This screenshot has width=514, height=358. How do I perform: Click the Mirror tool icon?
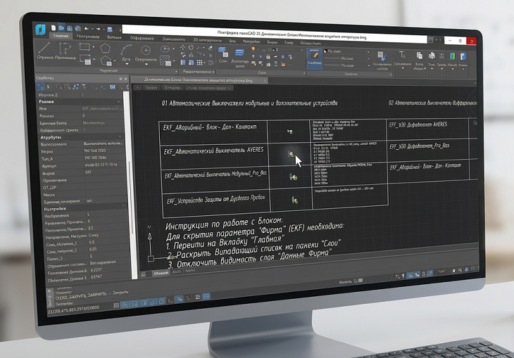click(191, 55)
